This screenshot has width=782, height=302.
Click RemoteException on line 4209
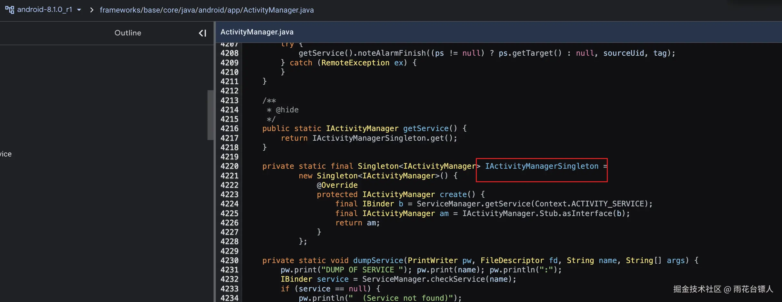(x=355, y=63)
